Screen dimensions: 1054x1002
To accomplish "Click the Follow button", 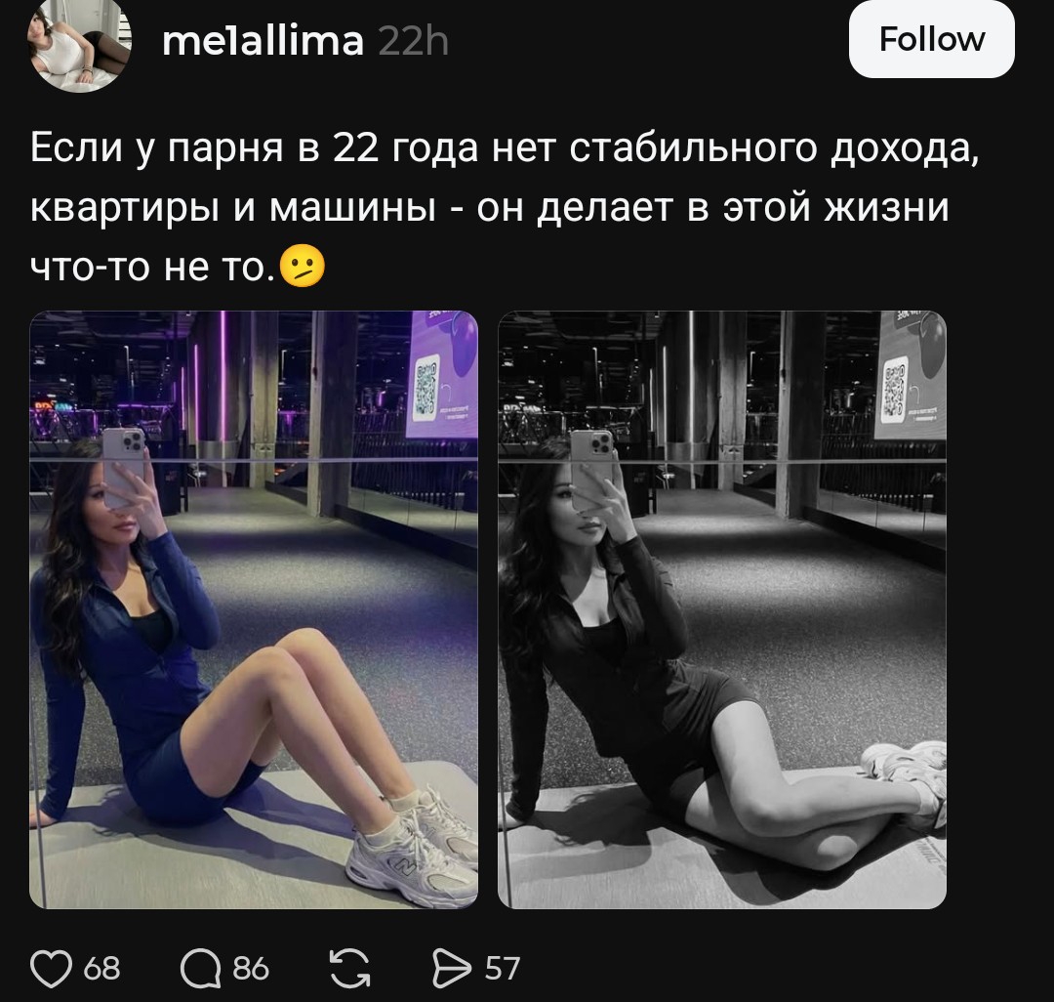I will click(932, 39).
